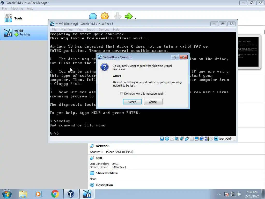The height and width of the screenshot is (199, 265).
Task: Open Help menu in win98 VM window
Action: (x=116, y=30)
